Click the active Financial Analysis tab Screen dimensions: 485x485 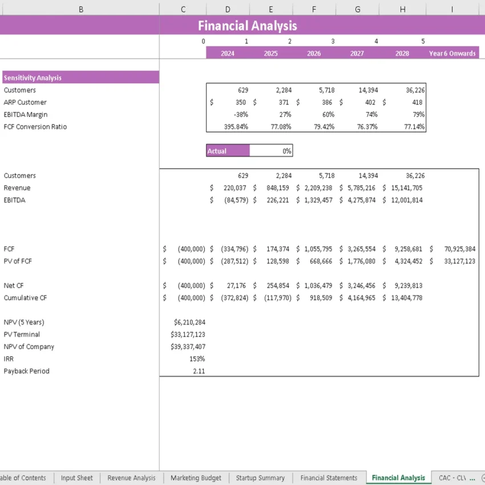click(x=398, y=478)
